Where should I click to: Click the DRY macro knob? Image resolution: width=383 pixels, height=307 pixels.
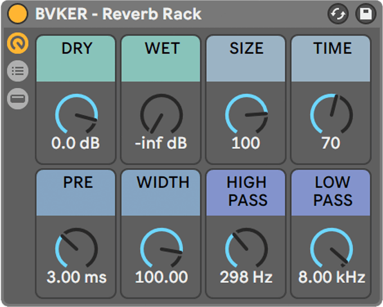pos(76,114)
